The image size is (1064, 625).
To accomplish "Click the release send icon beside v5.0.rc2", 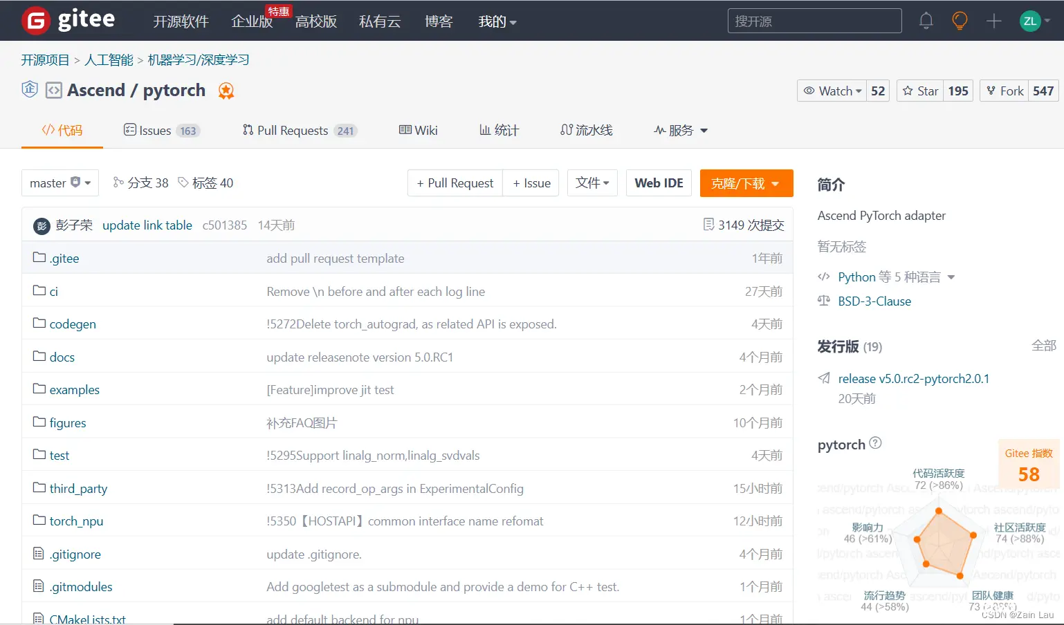I will tap(824, 378).
